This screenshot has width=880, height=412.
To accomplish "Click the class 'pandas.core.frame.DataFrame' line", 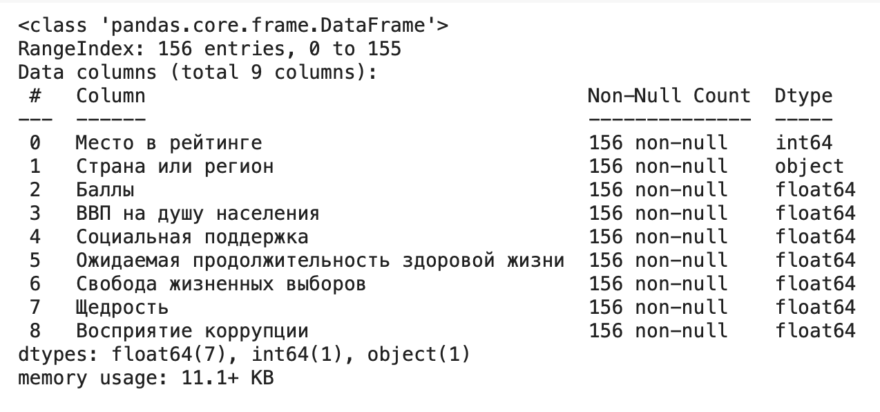I will point(233,26).
